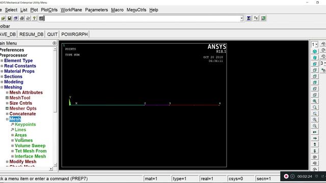326x183 pixels.
Task: Expand the Modeling tree node
Action: (x=2, y=82)
